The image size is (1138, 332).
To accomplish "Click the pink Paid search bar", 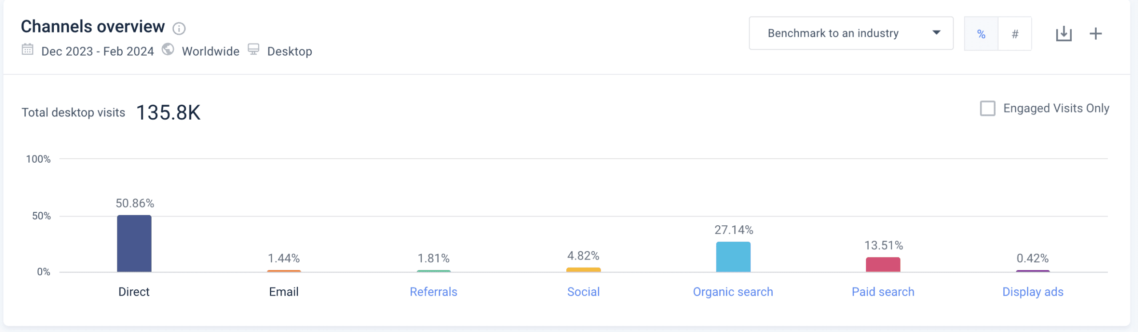I will click(x=883, y=264).
